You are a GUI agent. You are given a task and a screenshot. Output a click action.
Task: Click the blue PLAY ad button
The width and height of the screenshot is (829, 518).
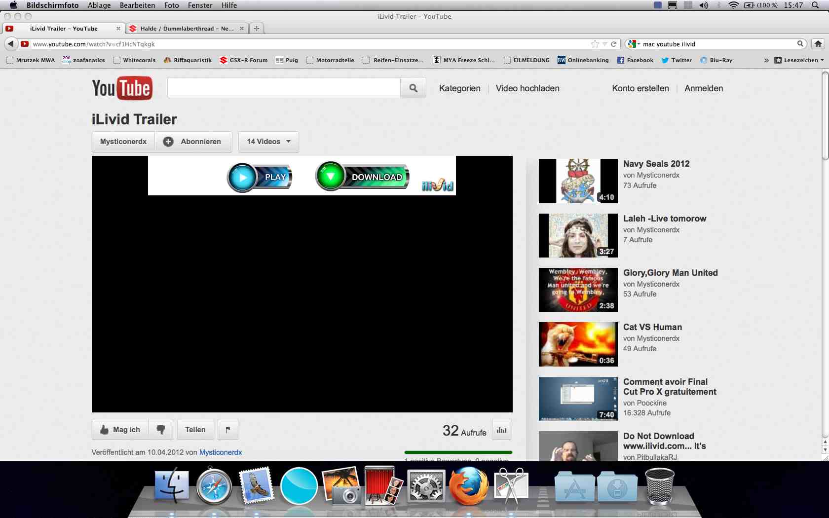260,177
